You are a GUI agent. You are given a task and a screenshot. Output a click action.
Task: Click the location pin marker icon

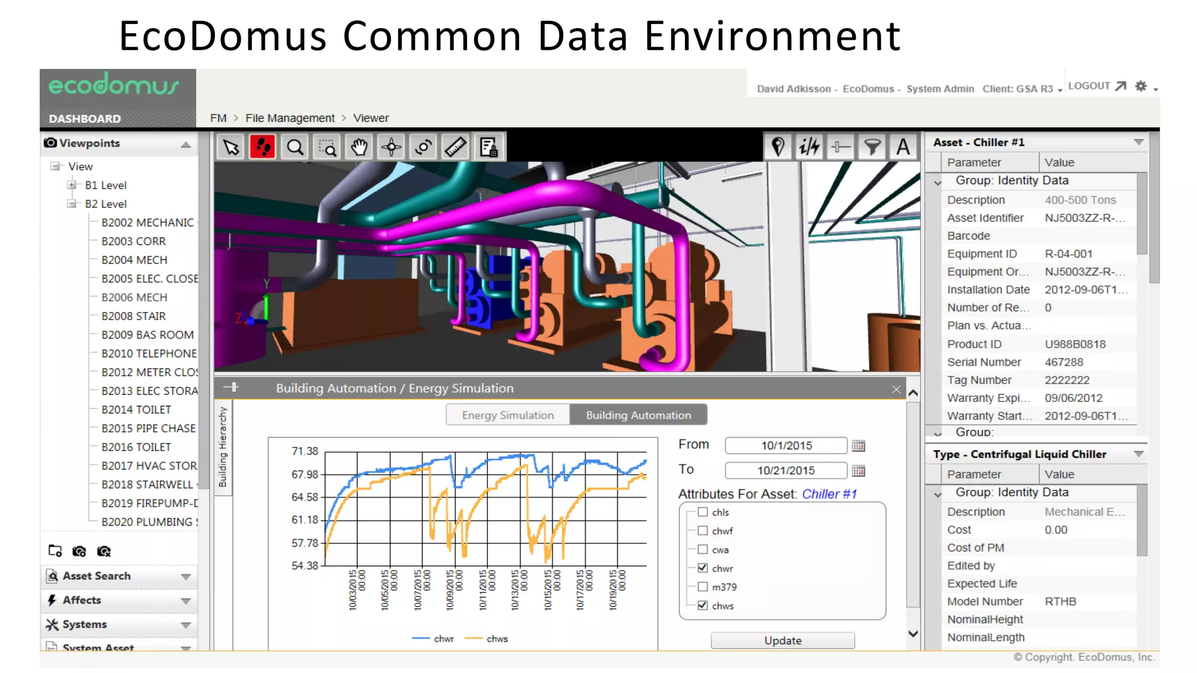tap(778, 147)
